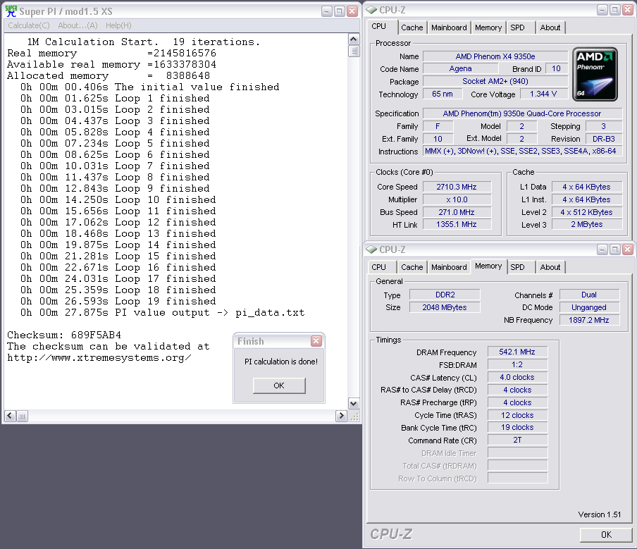Open About tab in top CPU-Z window
Viewport: 637px width, 549px height.
click(550, 27)
